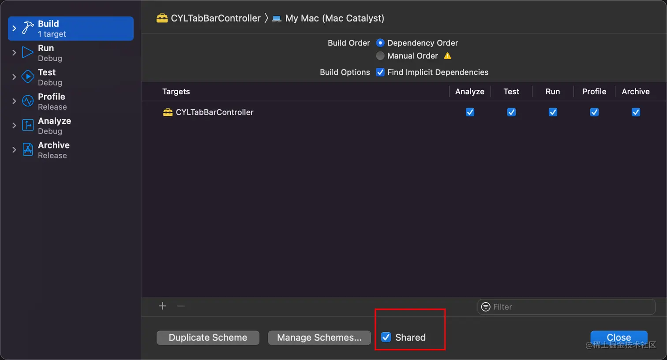Expand the Analyze action chevron
The image size is (667, 360).
14,125
